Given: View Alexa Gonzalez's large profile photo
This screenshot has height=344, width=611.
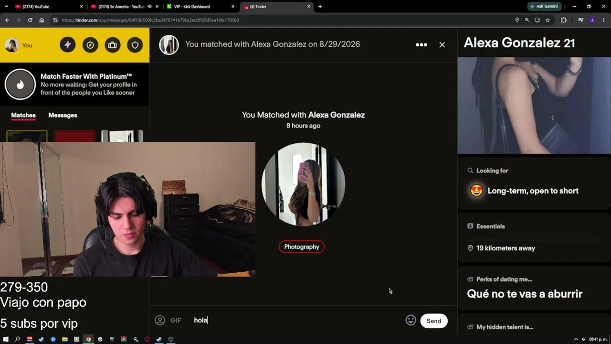Looking at the screenshot, I should click(534, 106).
